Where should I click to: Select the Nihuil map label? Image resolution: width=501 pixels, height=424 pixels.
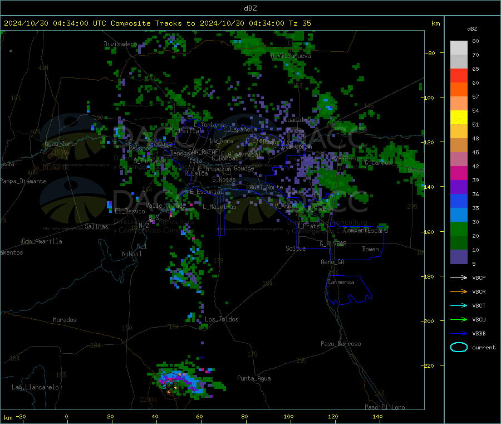(131, 254)
